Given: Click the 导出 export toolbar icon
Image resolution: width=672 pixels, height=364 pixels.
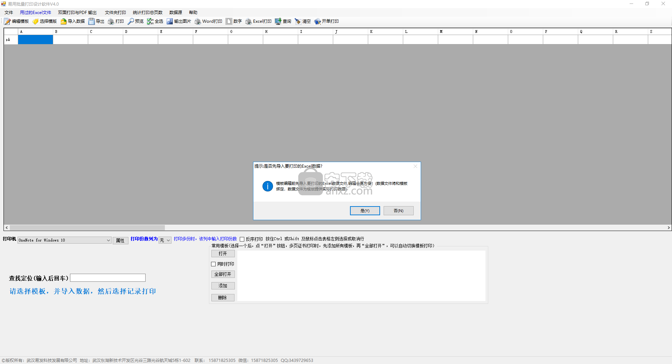Looking at the screenshot, I should coord(91,21).
